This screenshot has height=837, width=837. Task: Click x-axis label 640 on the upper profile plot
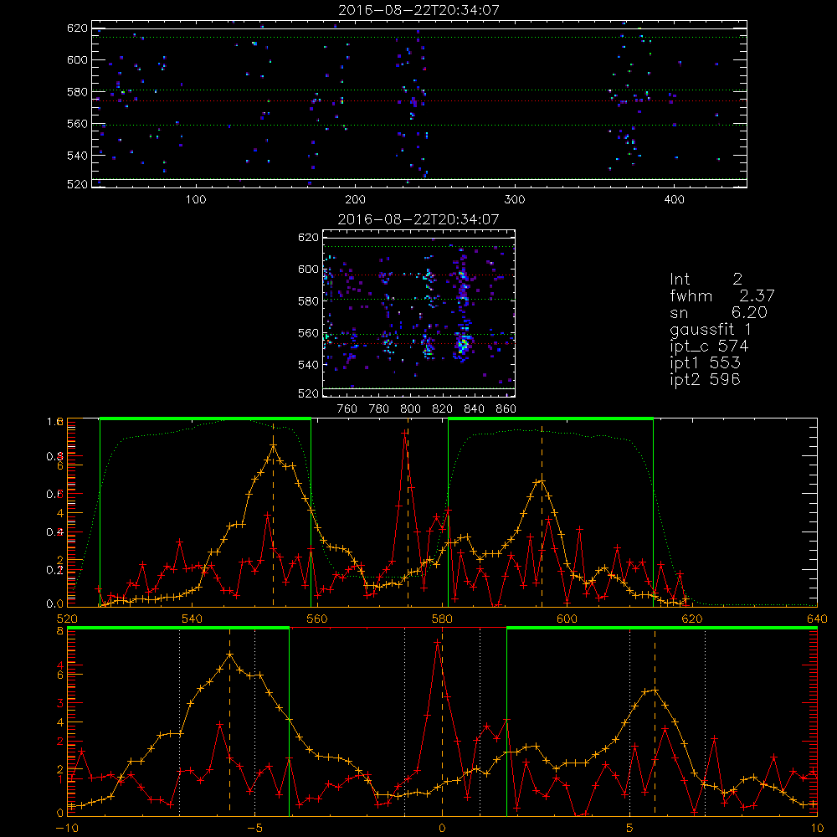[x=817, y=619]
